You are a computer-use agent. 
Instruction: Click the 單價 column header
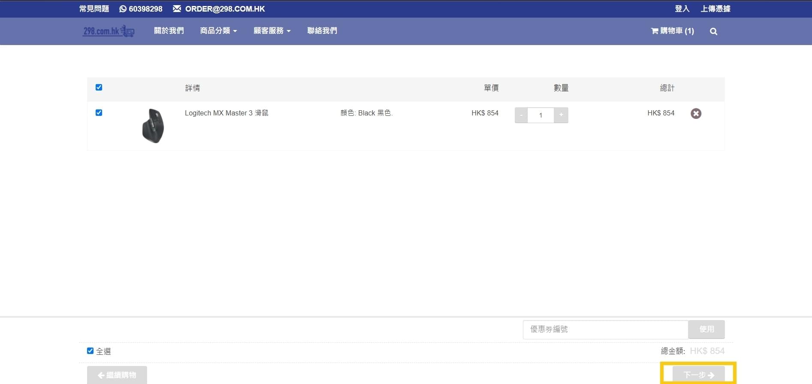pos(491,88)
